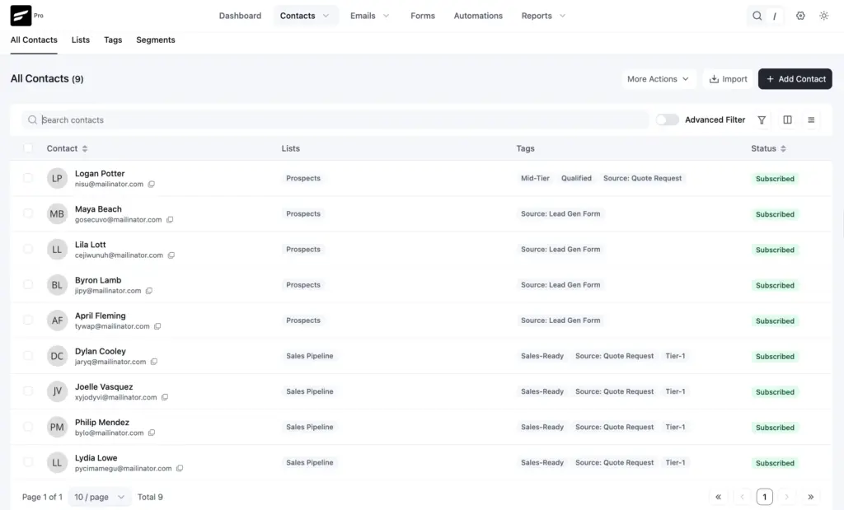Copy Lila Lott's email with copy icon
Screen dimensions: 844x510
point(171,255)
